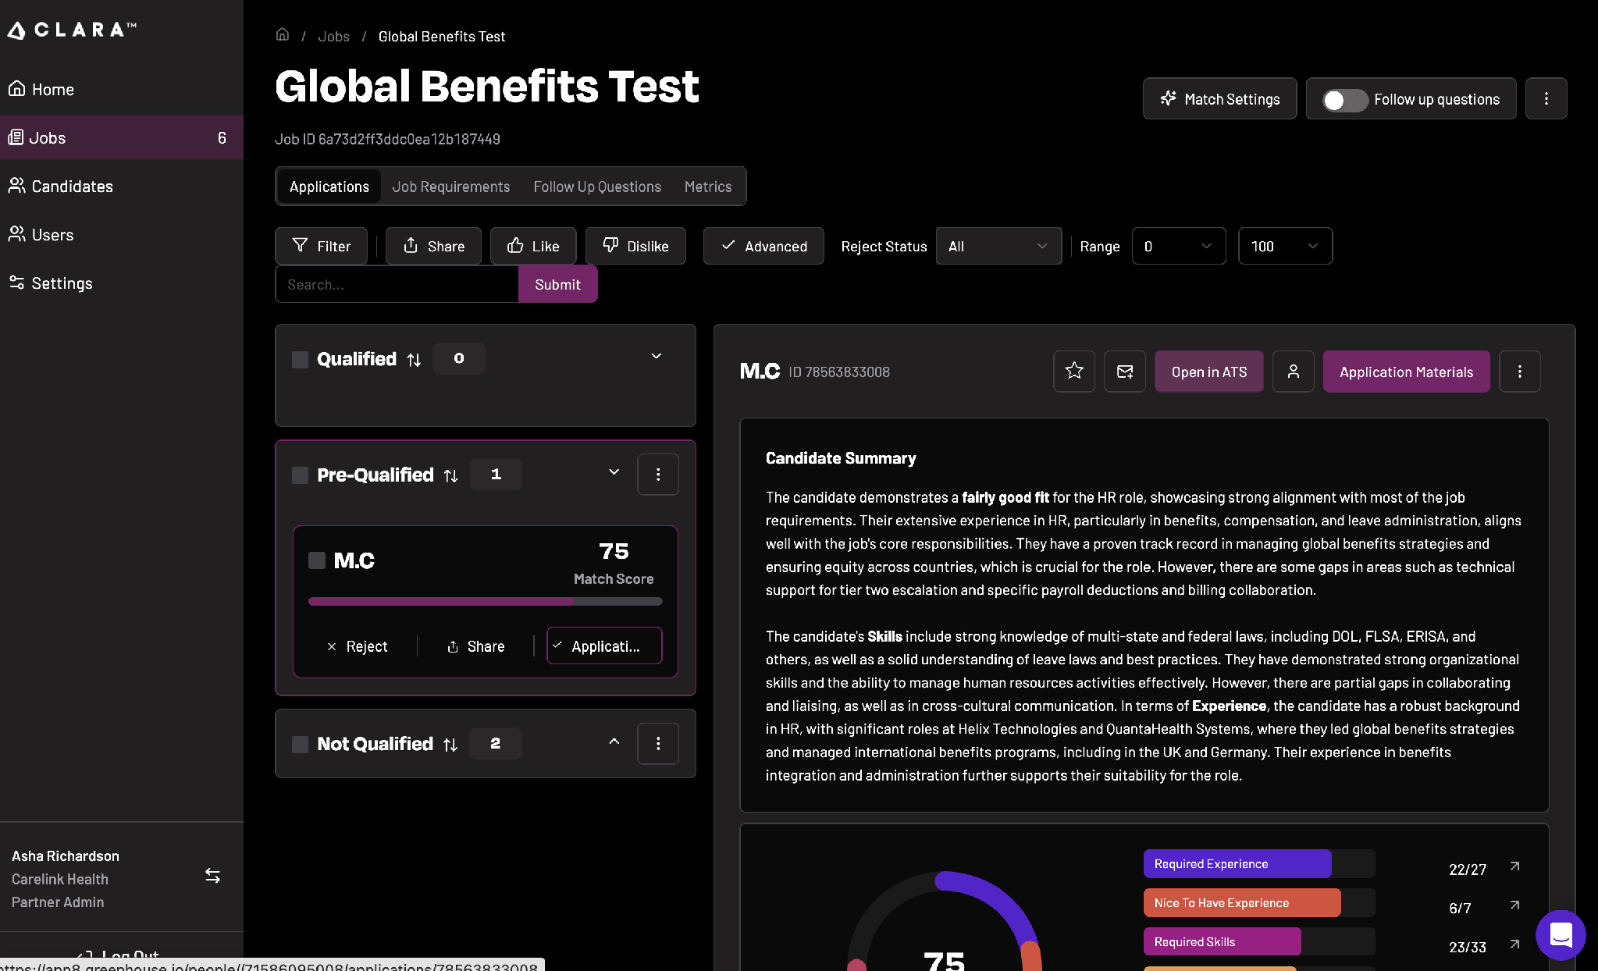Click the email candidate icon
This screenshot has height=971, width=1598.
coord(1125,372)
